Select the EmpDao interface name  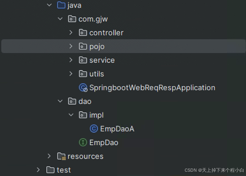pos(104,143)
